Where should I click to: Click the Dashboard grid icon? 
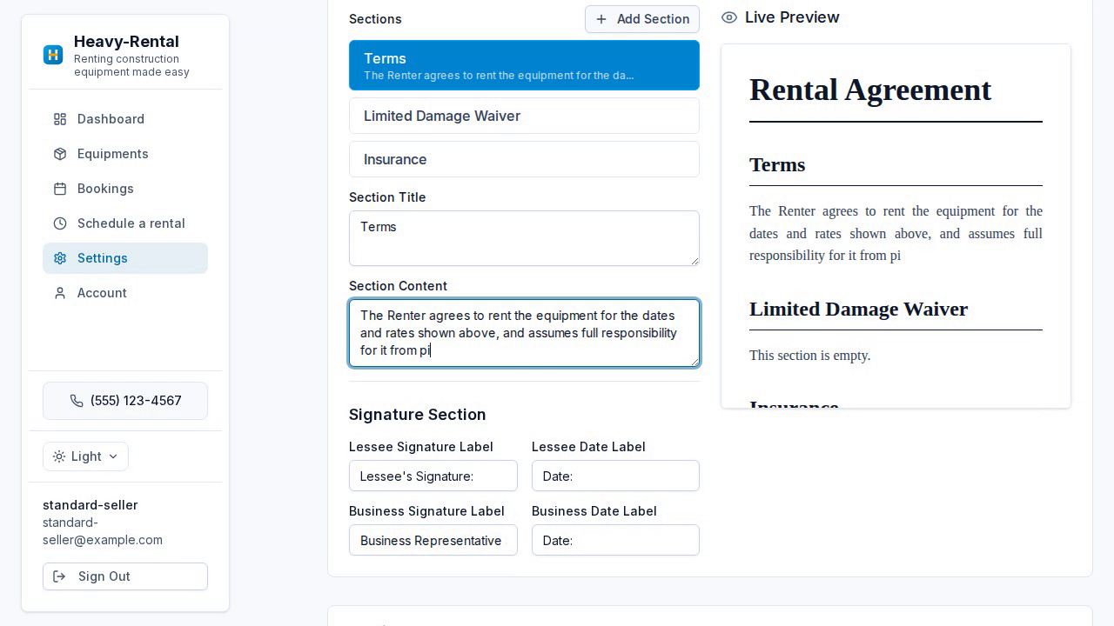60,119
